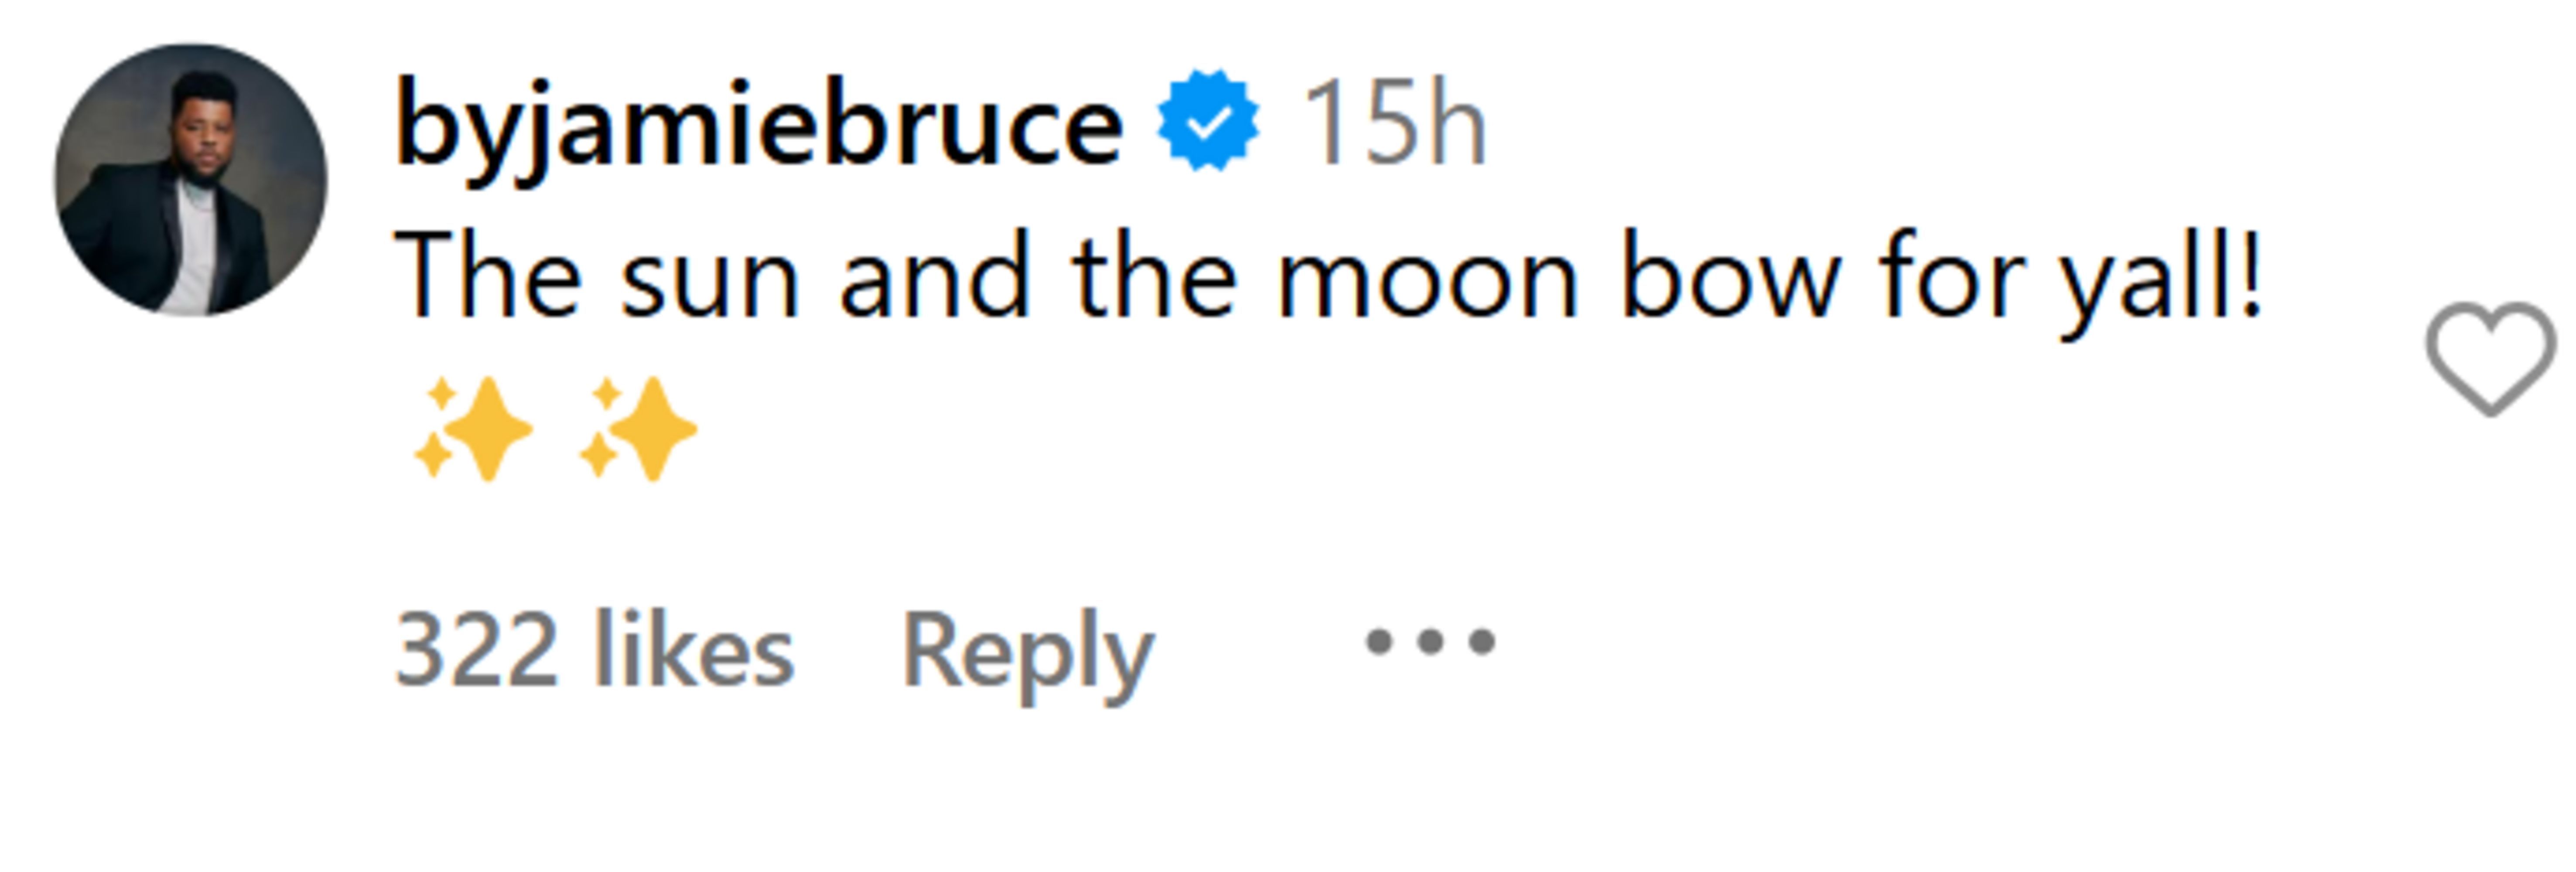Click lowercase "the" before "moon"
This screenshot has height=872, width=2576.
(x=1153, y=275)
